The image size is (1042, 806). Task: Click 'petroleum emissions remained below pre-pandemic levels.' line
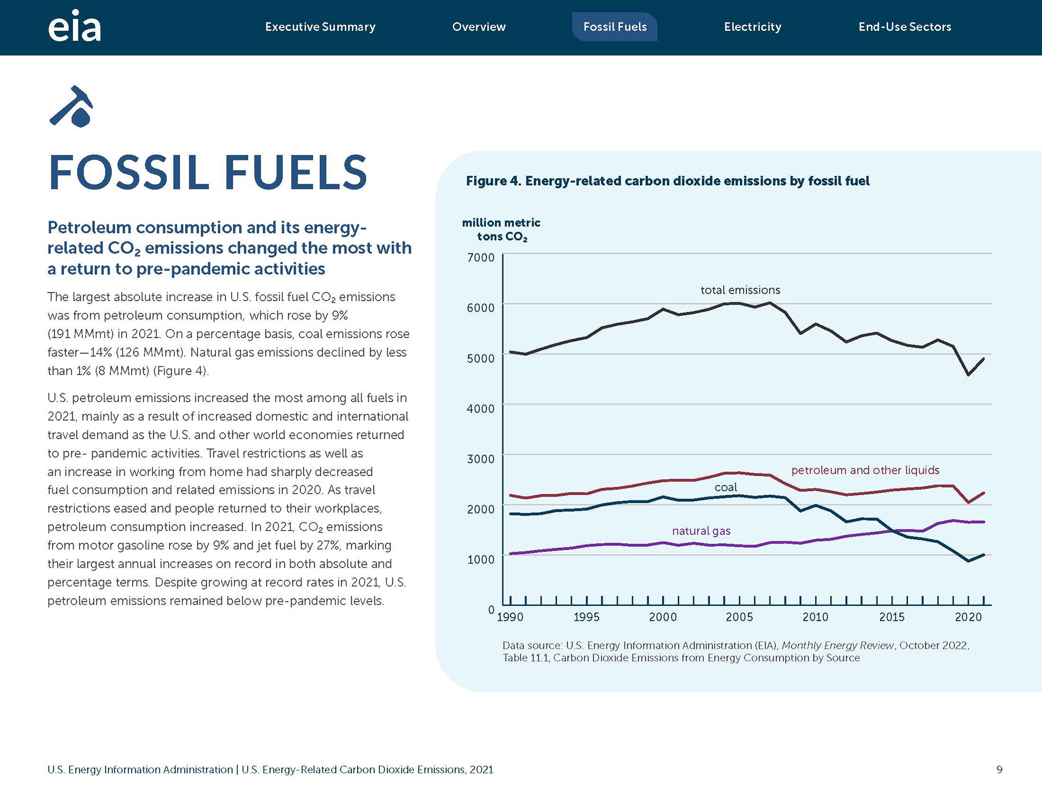tap(215, 601)
